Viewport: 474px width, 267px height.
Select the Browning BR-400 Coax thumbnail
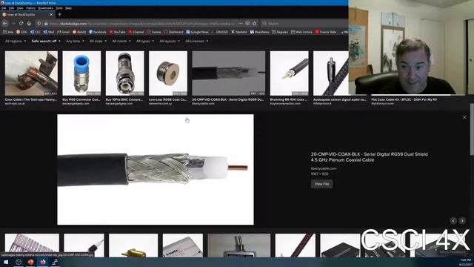[290, 73]
